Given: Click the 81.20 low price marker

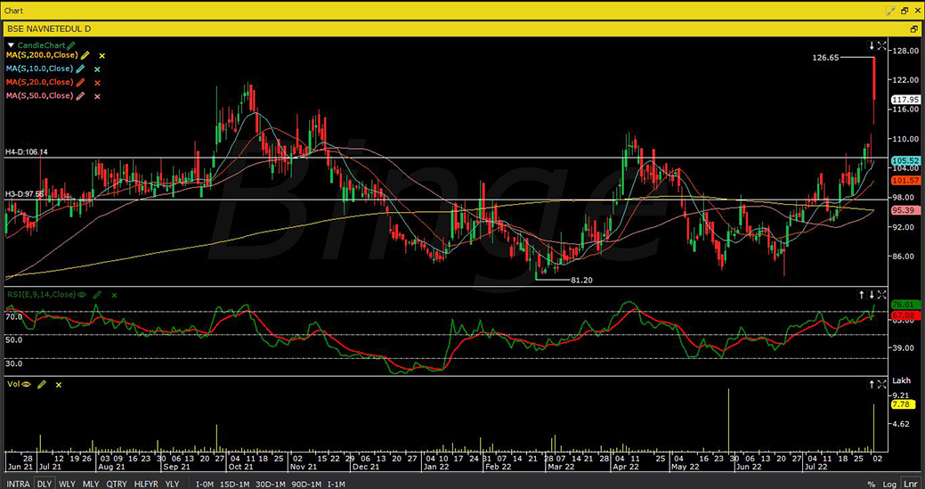Looking at the screenshot, I should [x=581, y=281].
